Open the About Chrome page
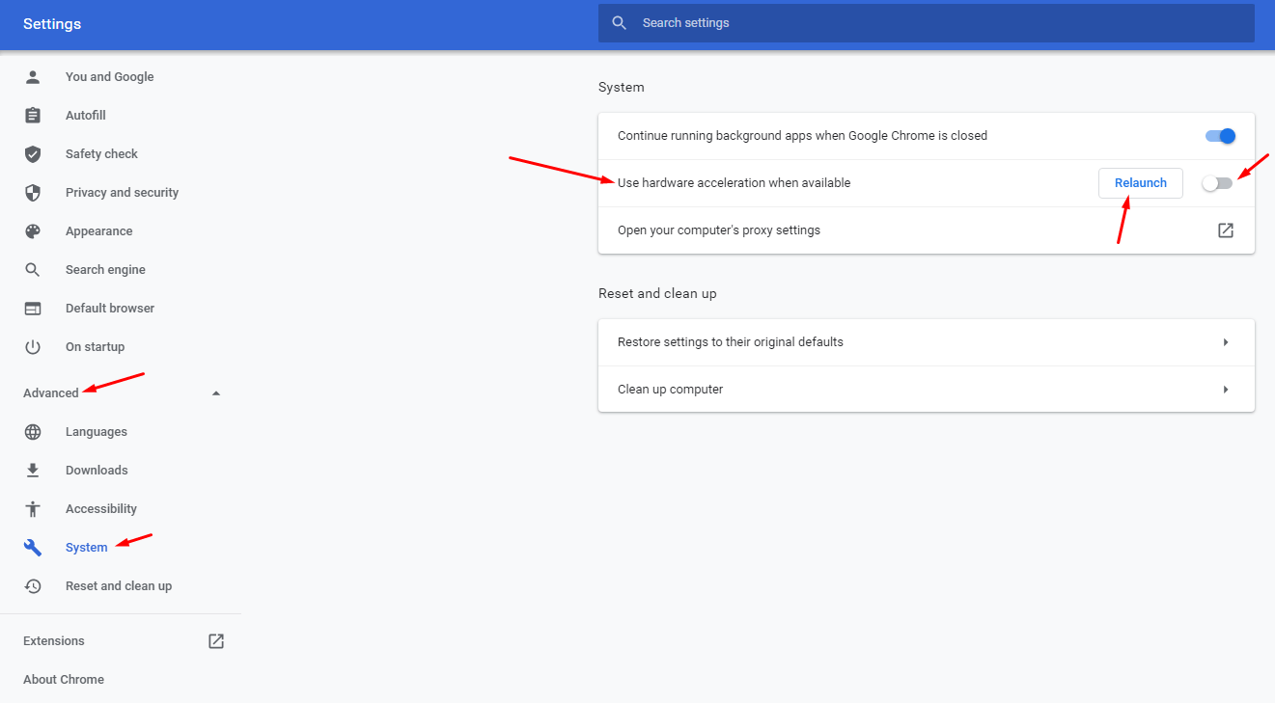1275x703 pixels. click(x=64, y=680)
